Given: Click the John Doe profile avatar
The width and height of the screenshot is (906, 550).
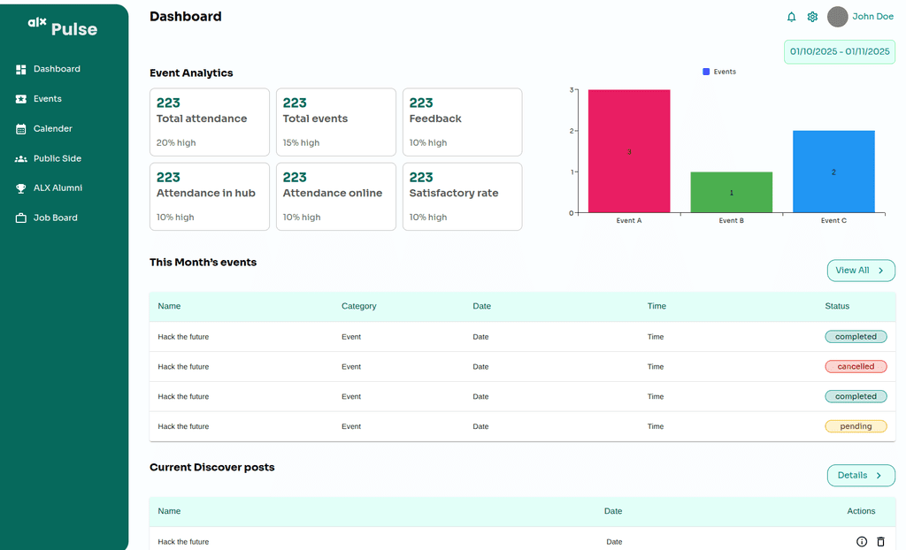Looking at the screenshot, I should click(x=837, y=17).
